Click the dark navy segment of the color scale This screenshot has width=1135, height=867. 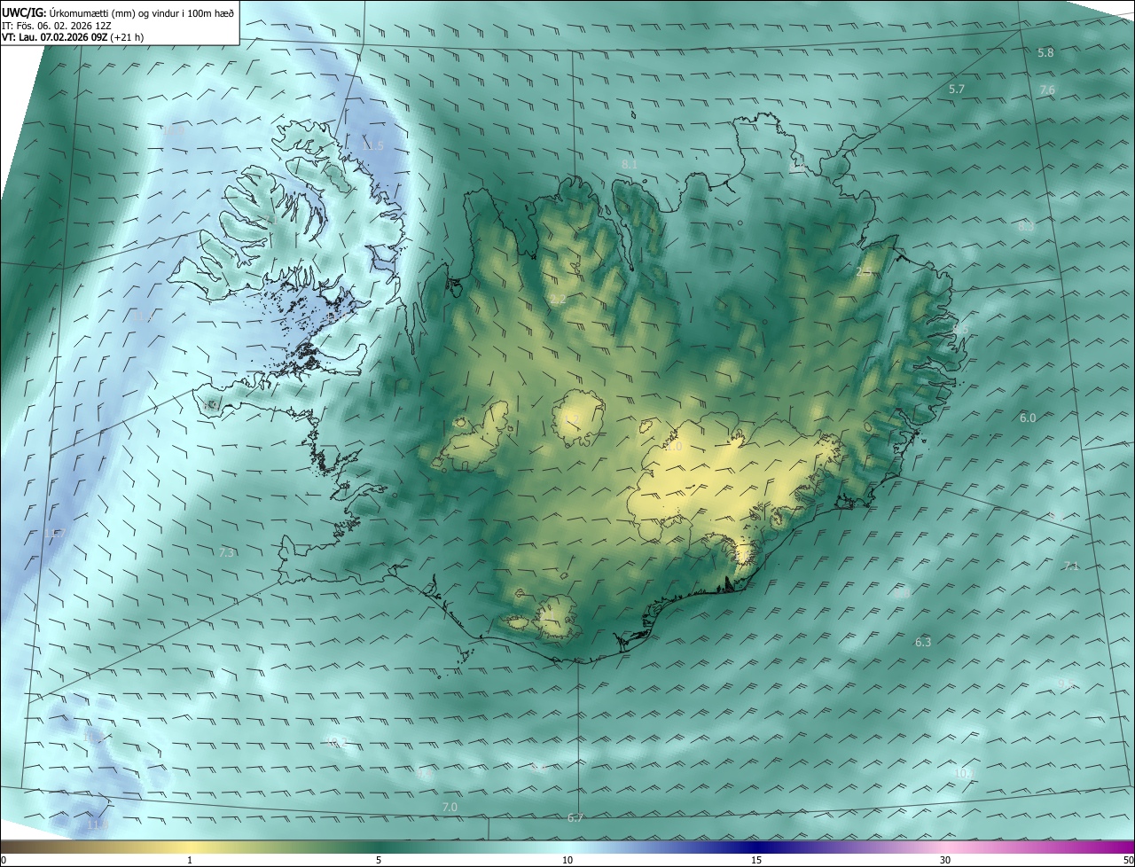(x=756, y=847)
